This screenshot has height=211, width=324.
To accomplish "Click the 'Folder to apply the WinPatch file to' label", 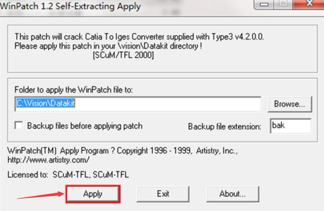I will pyautogui.click(x=73, y=90).
